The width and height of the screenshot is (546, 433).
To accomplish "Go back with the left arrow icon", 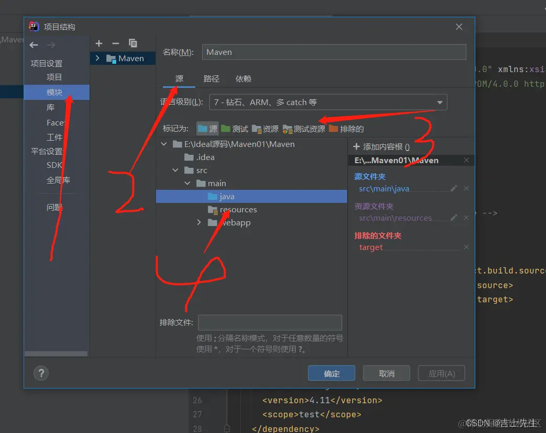I will coord(34,45).
